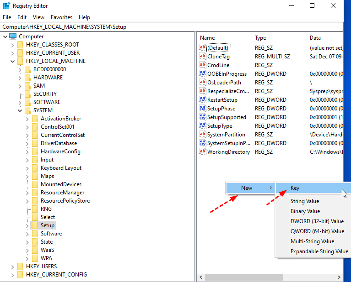Click the RNG folder icon
351x282 pixels.
[35, 209]
